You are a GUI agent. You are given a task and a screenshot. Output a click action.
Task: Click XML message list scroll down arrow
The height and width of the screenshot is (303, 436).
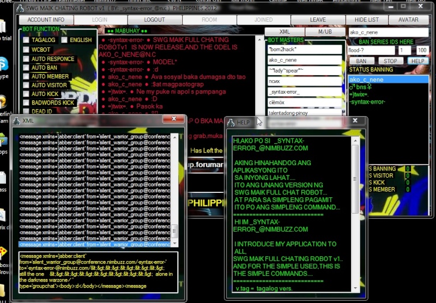pos(174,244)
